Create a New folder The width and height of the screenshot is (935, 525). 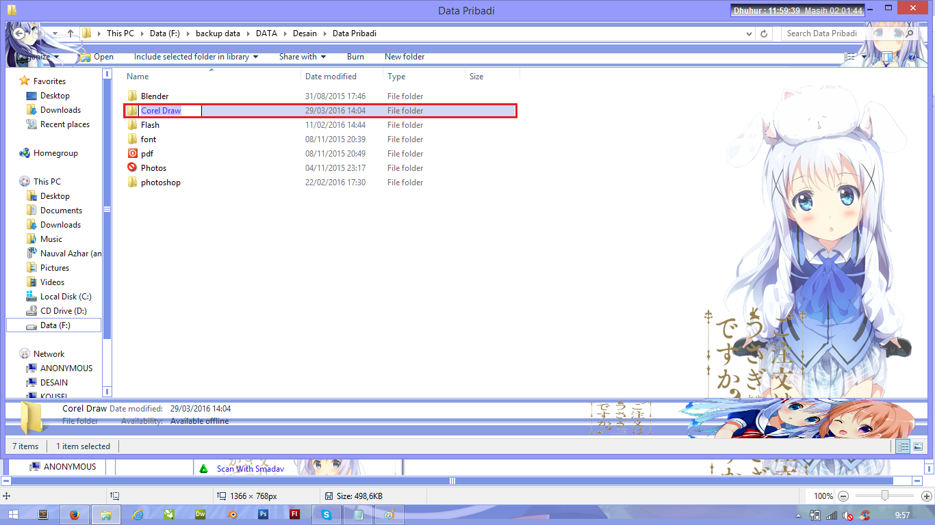(x=404, y=57)
